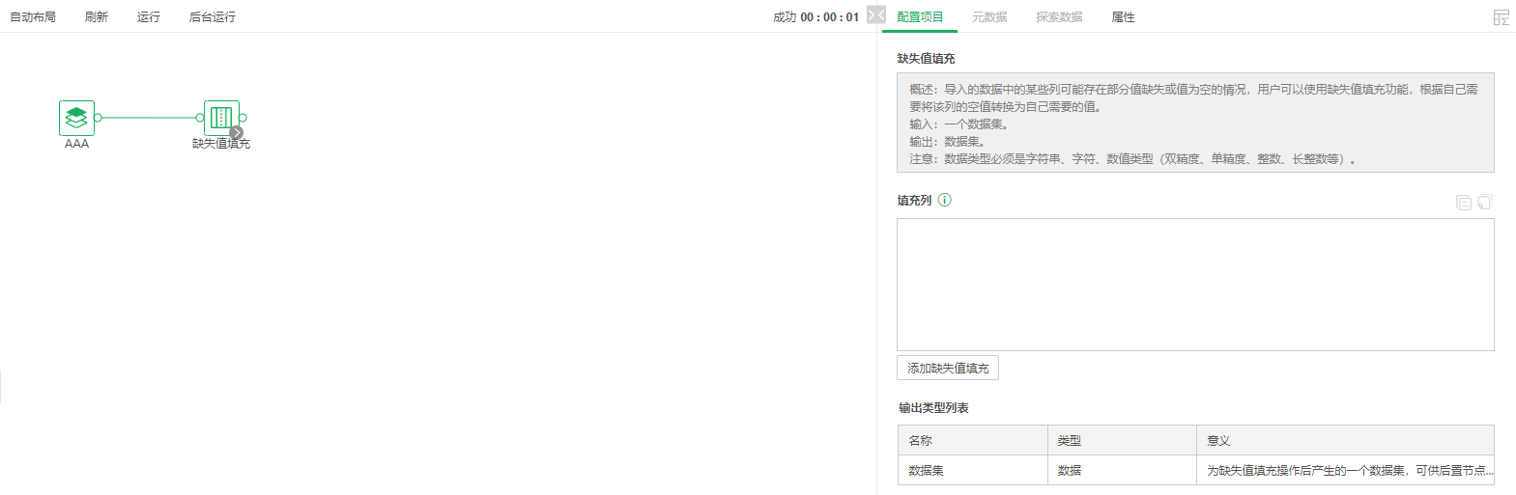Switch to the 元数据 tab

pyautogui.click(x=989, y=17)
